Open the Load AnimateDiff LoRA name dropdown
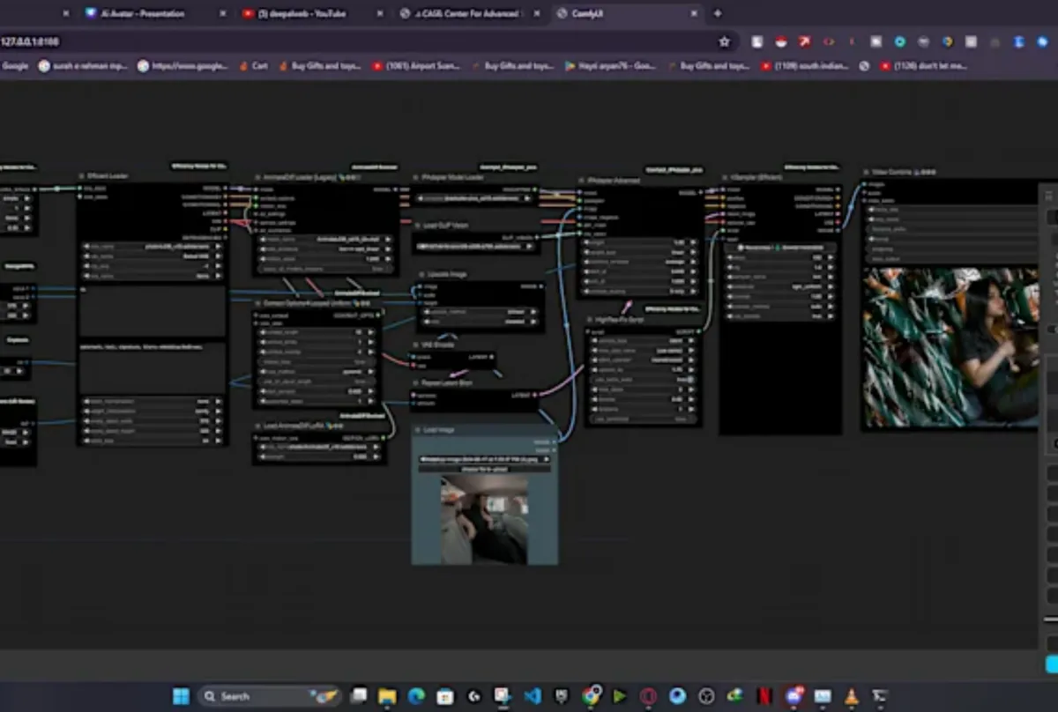1058x712 pixels. pyautogui.click(x=319, y=448)
